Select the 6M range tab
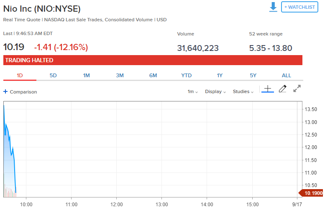This screenshot has width=325, height=210. [x=153, y=76]
